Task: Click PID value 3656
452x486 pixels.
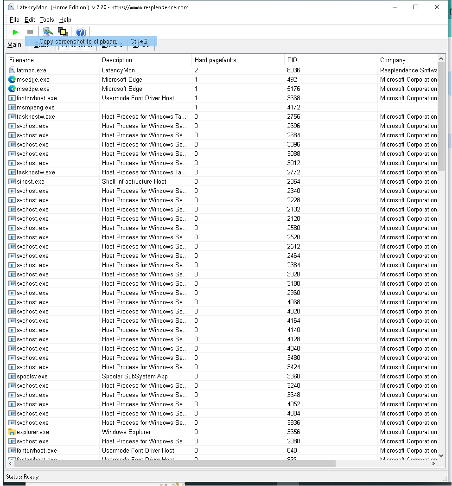Action: (293, 432)
